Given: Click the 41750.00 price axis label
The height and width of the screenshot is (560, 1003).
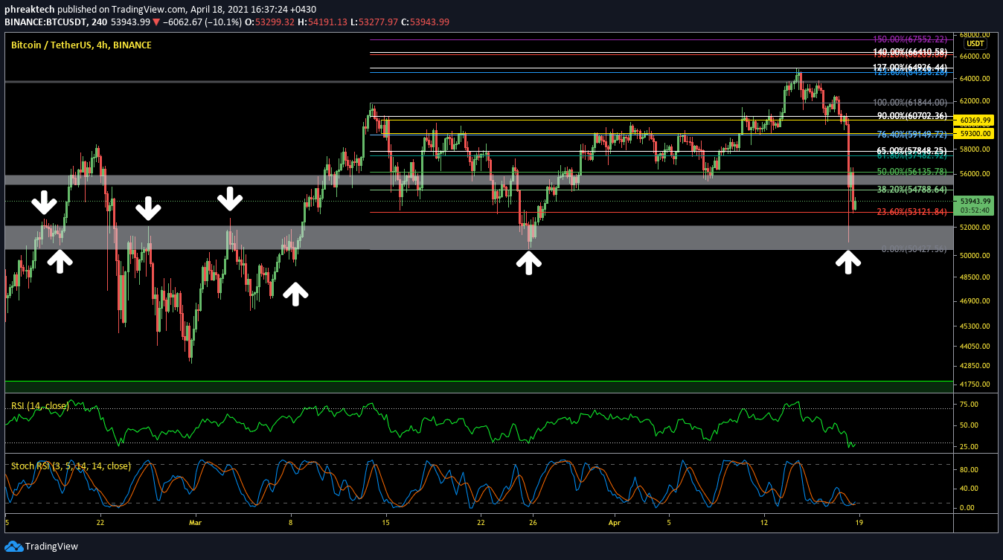Looking at the screenshot, I should (975, 384).
